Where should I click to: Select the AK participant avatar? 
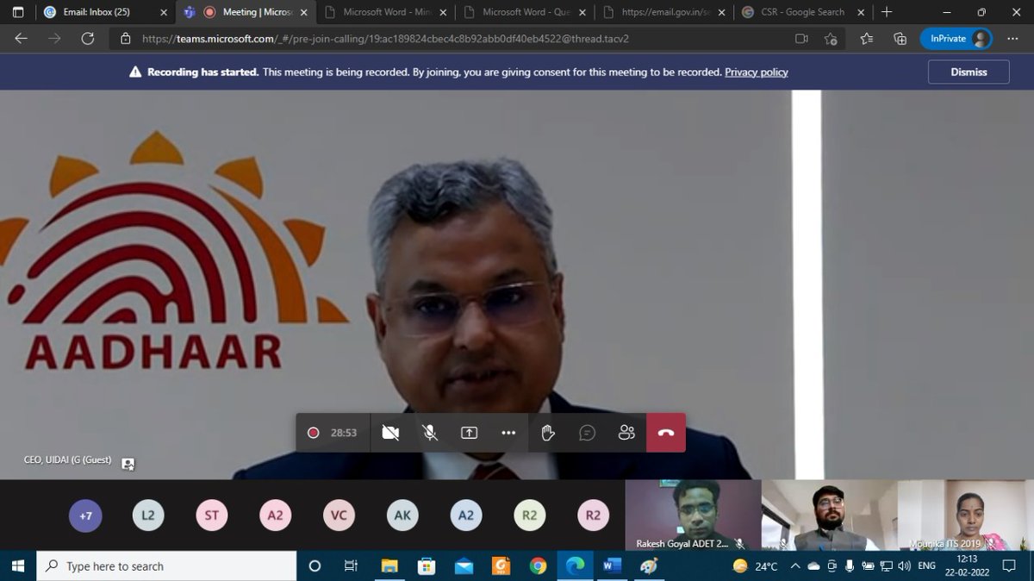tap(402, 515)
